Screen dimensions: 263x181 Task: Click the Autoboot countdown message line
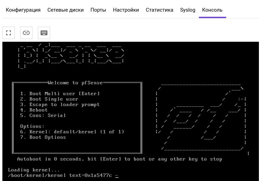[119, 159]
